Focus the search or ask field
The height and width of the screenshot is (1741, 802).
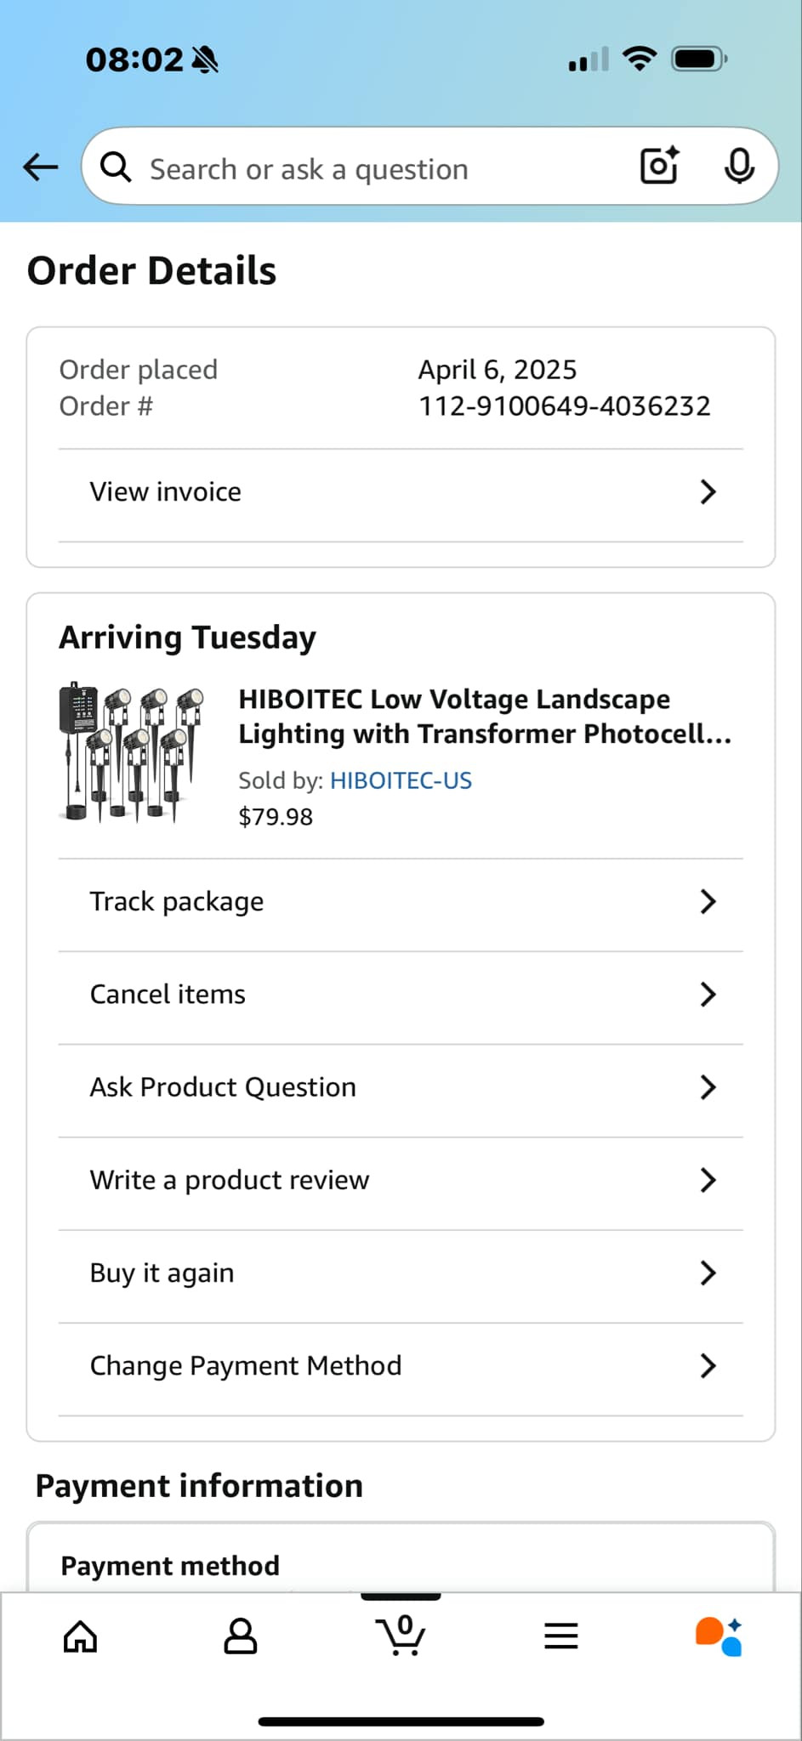(x=374, y=169)
